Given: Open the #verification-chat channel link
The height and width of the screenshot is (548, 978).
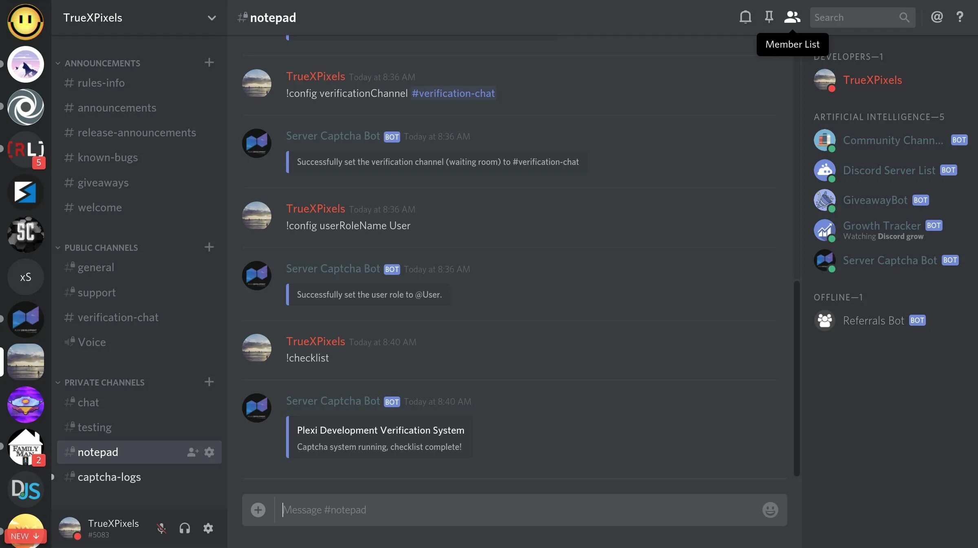Looking at the screenshot, I should 454,93.
